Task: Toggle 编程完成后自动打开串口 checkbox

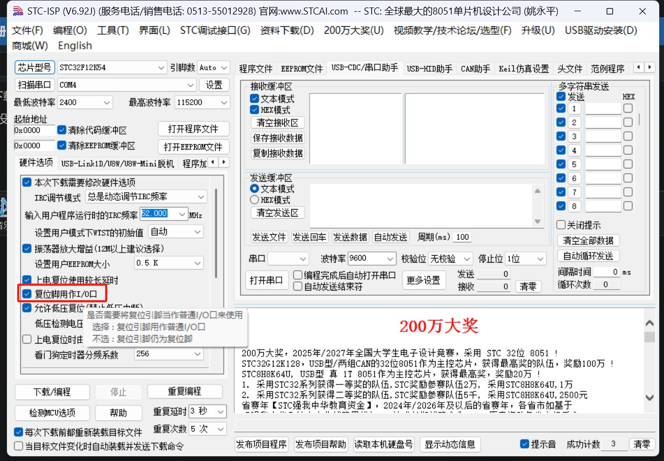Action: pos(298,276)
